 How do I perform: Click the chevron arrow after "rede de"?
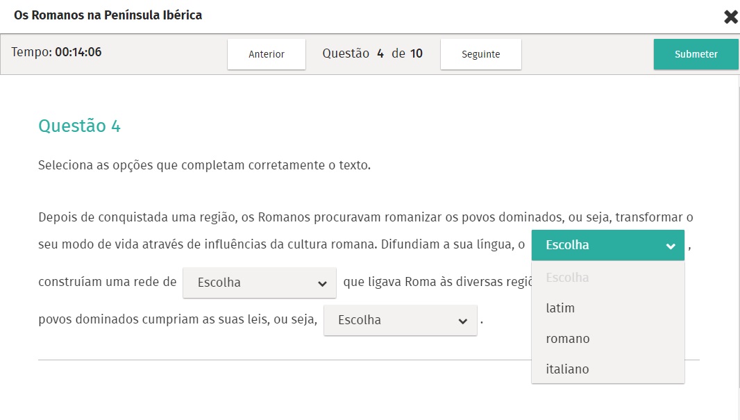[x=322, y=283]
